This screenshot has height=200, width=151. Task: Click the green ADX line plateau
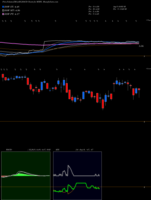[81, 183]
